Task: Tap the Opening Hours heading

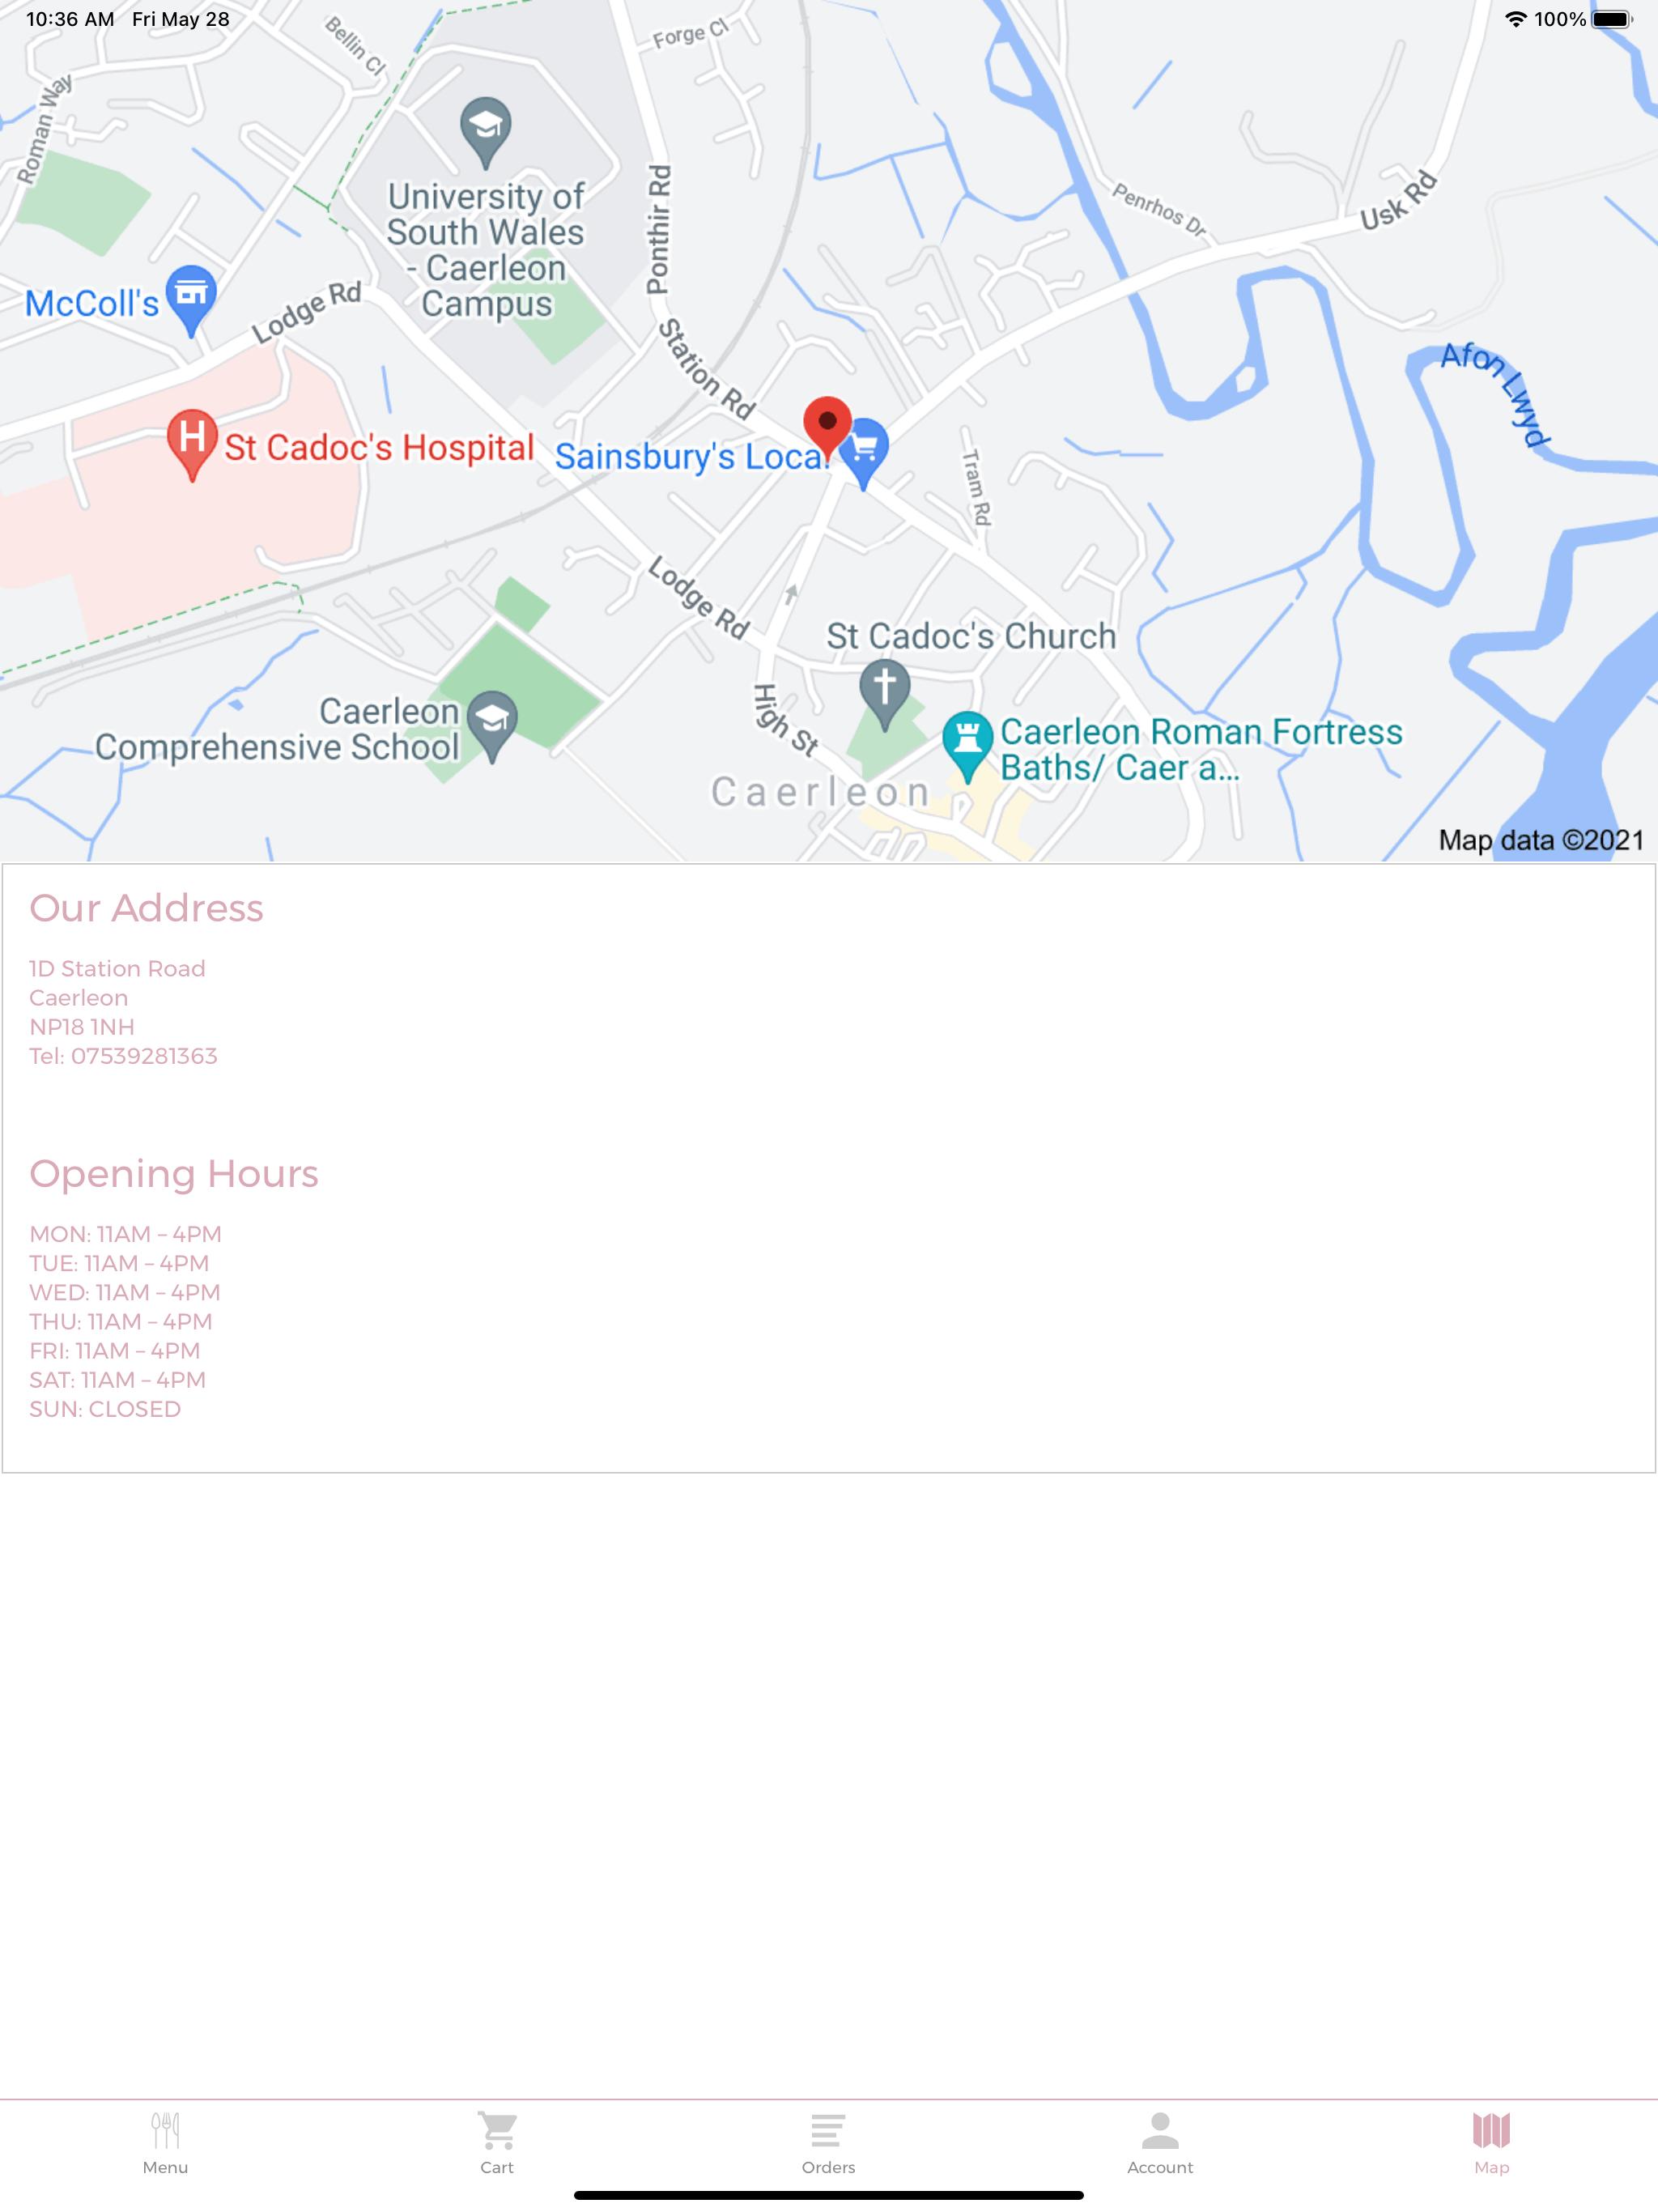Action: (174, 1174)
